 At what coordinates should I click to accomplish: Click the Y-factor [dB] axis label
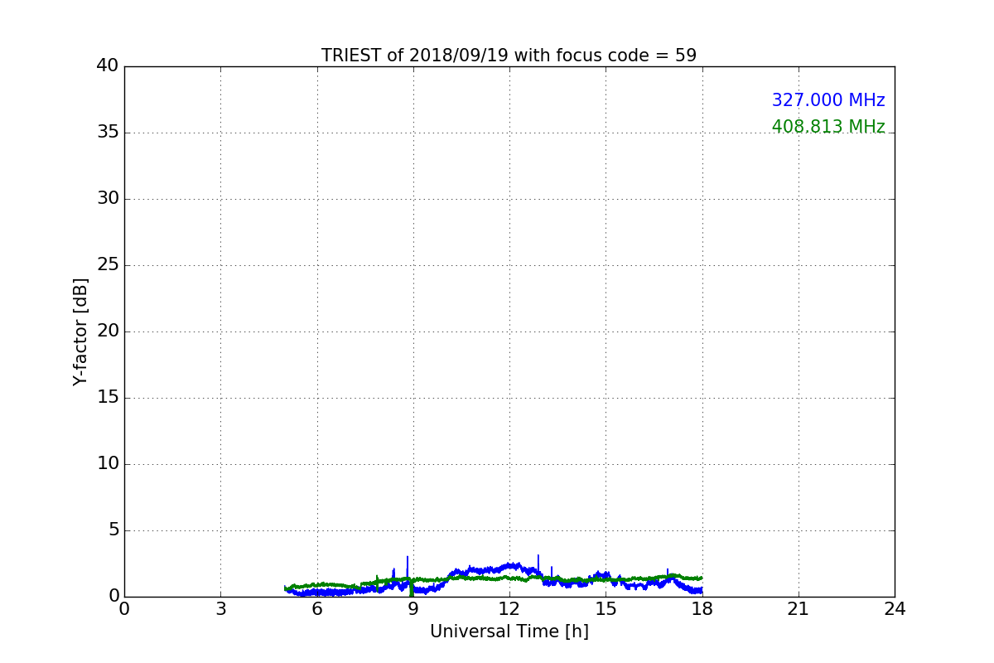click(80, 331)
